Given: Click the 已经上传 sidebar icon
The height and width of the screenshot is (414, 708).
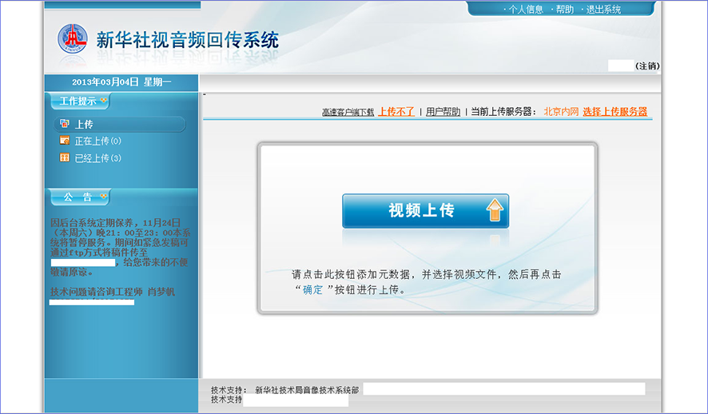Looking at the screenshot, I should 65,157.
